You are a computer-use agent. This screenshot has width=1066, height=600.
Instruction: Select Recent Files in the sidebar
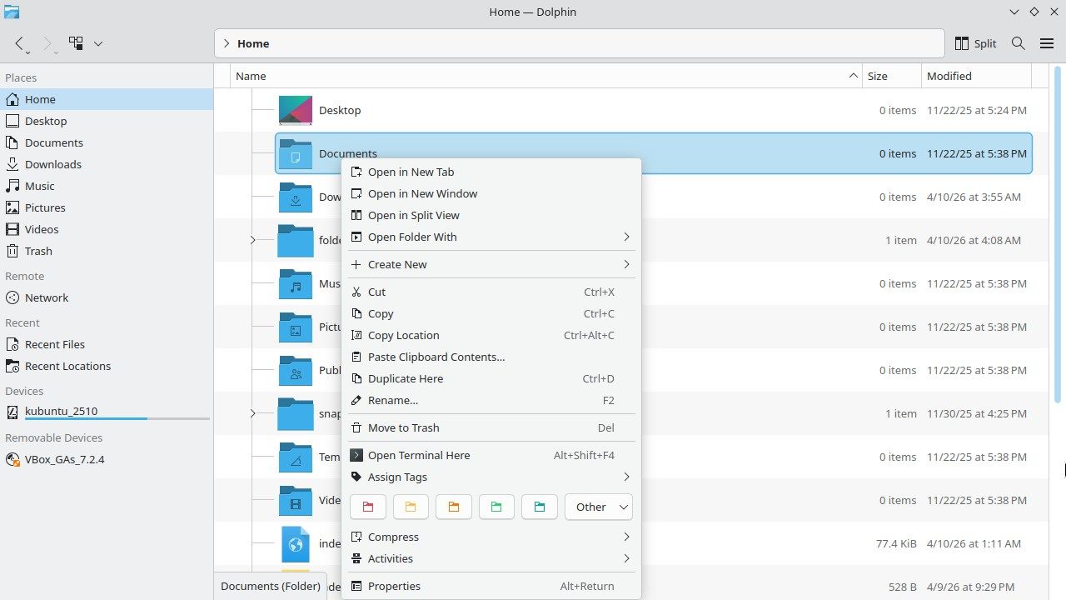(107, 344)
